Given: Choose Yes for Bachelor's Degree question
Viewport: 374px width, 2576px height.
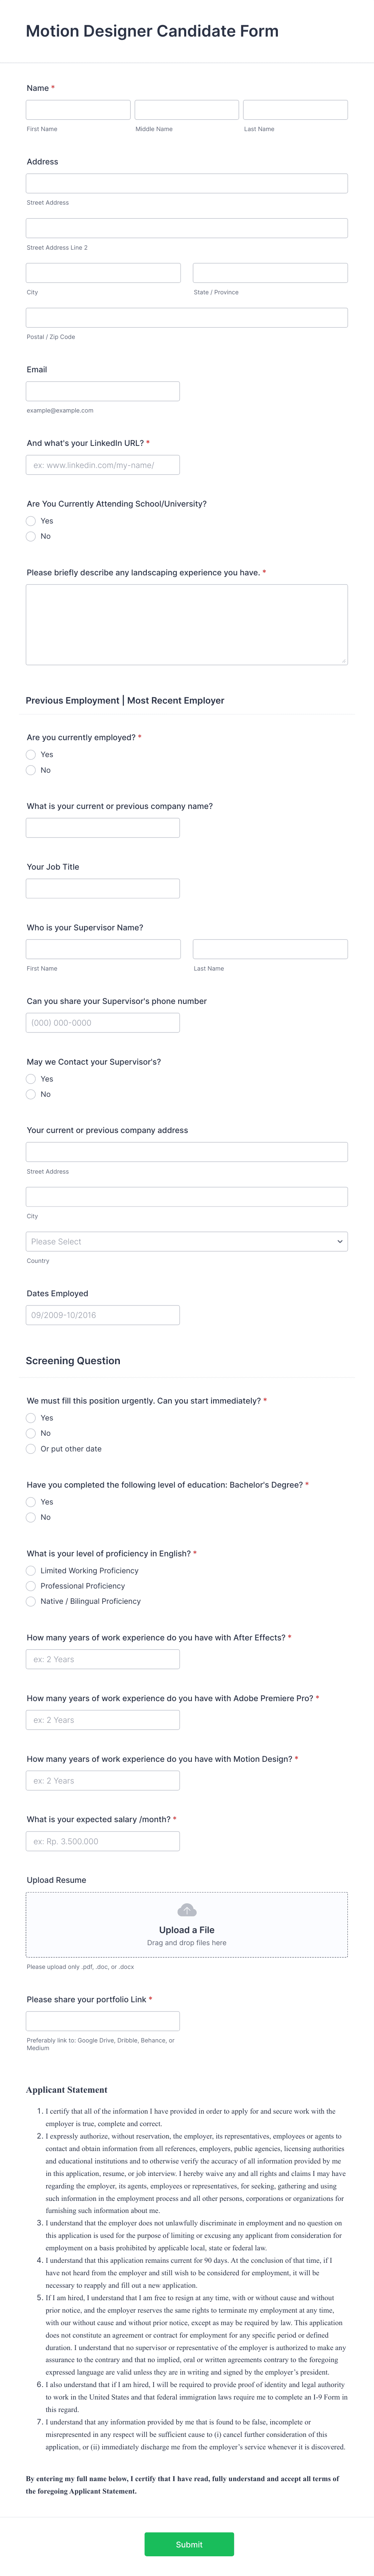Looking at the screenshot, I should pos(31,1502).
